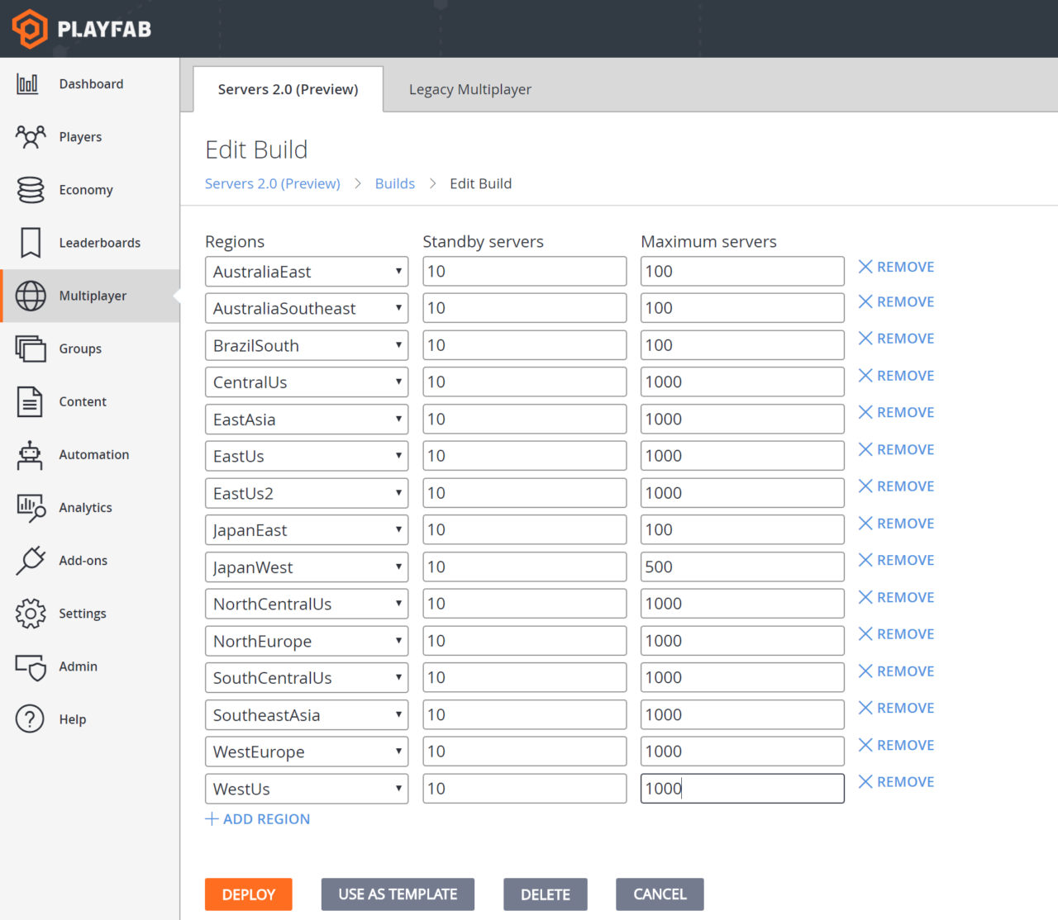Open the Builds breadcrumb link

point(394,183)
